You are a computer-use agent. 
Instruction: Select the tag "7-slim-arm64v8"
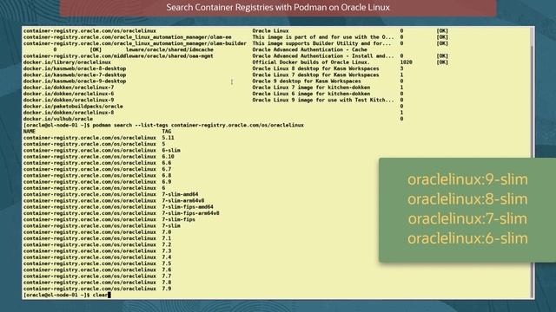(x=183, y=200)
